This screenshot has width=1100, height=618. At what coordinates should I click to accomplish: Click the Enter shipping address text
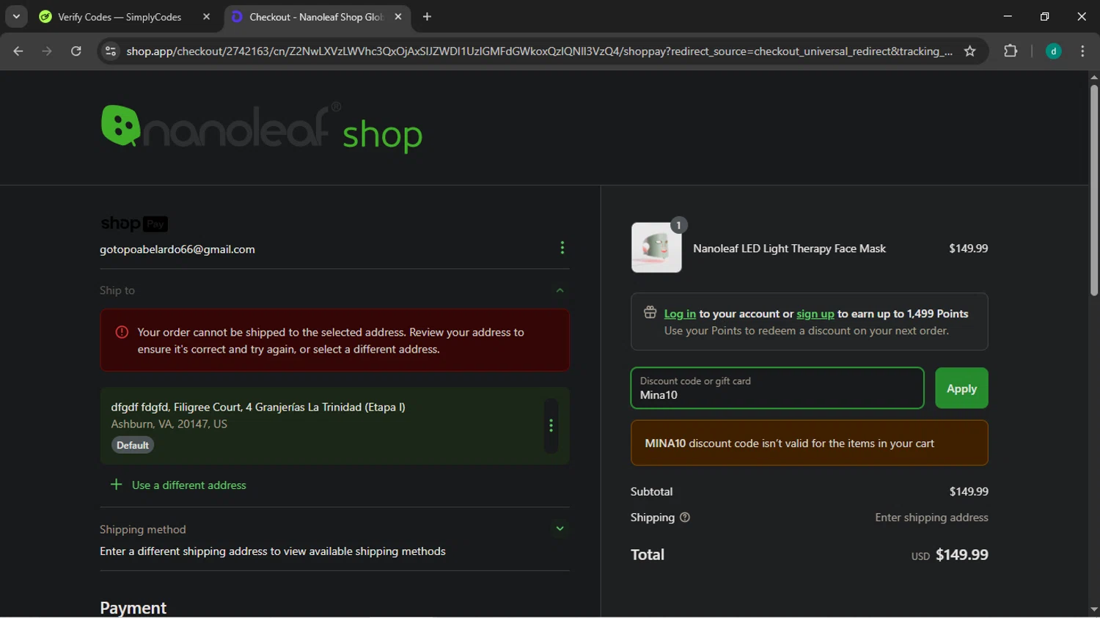931,518
